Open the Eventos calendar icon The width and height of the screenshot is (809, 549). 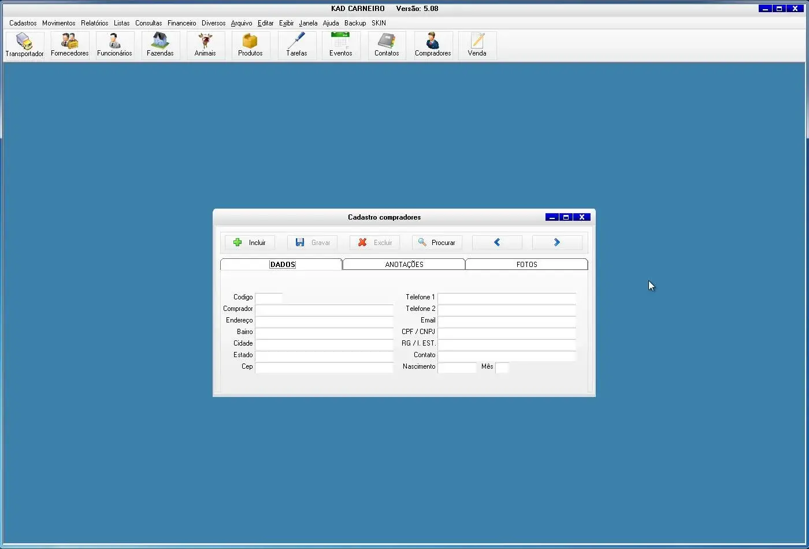[341, 45]
